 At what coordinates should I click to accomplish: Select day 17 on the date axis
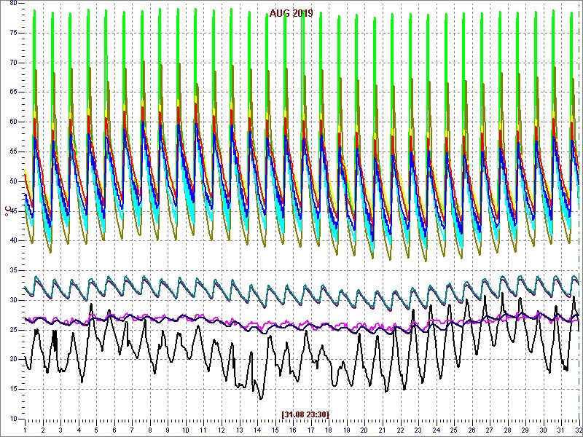coord(311,430)
